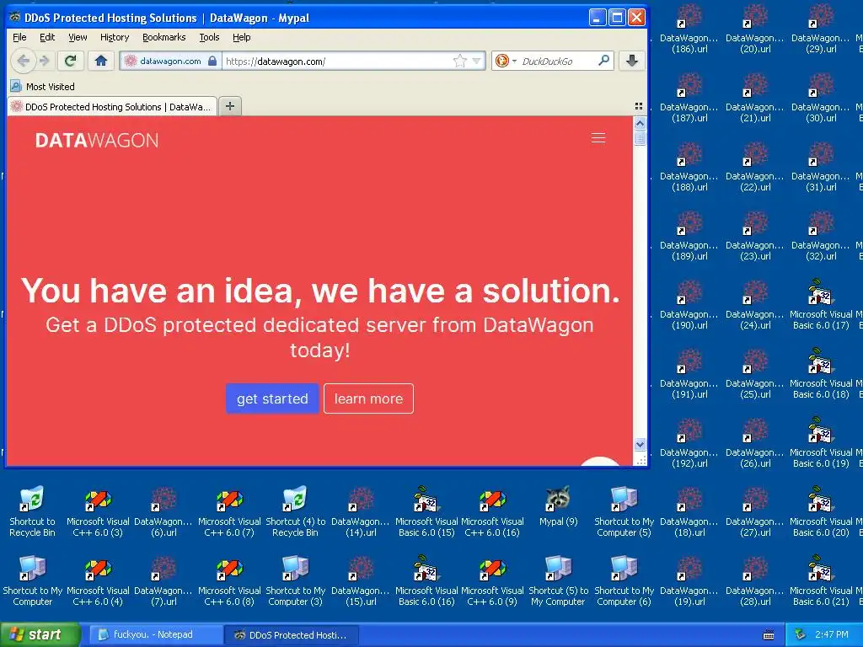The image size is (863, 647).
Task: Open the Bookmarks menu
Action: [x=164, y=37]
